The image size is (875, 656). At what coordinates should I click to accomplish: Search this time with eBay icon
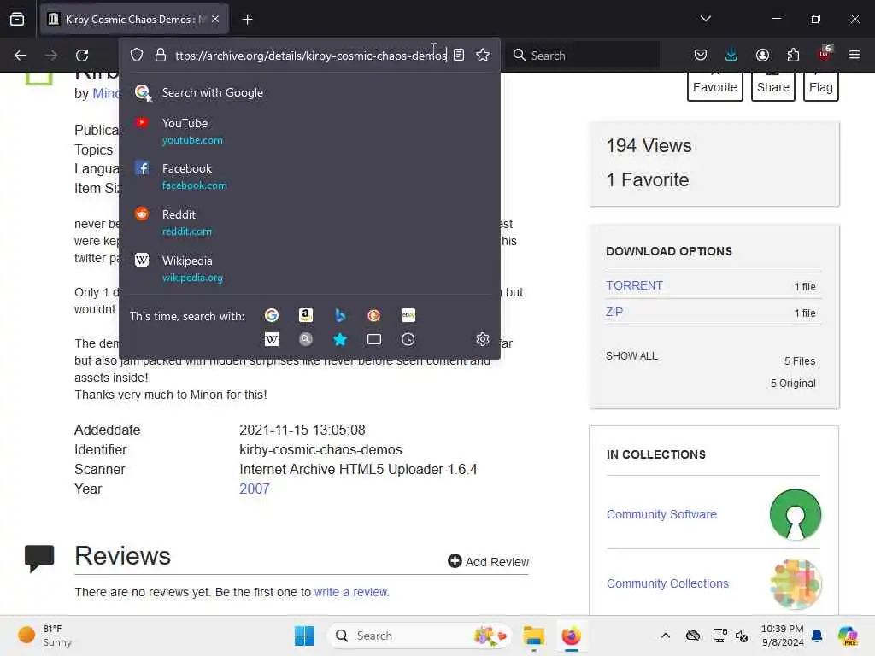tap(408, 316)
